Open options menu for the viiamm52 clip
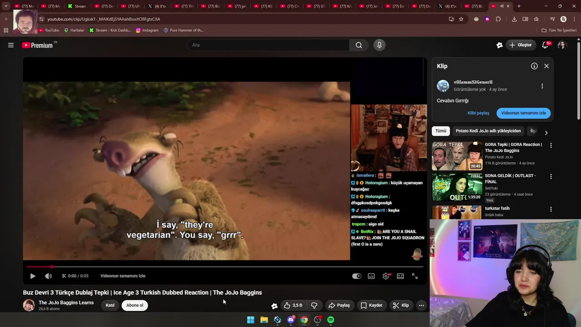Image resolution: width=581 pixels, height=327 pixels. coord(542,86)
